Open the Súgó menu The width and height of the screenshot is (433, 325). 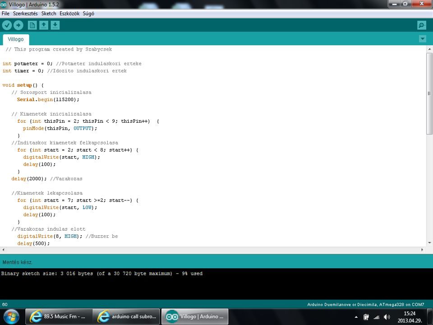tap(88, 14)
